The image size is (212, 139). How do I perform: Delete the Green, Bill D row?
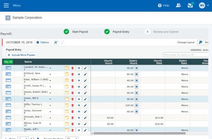[x=73, y=99]
